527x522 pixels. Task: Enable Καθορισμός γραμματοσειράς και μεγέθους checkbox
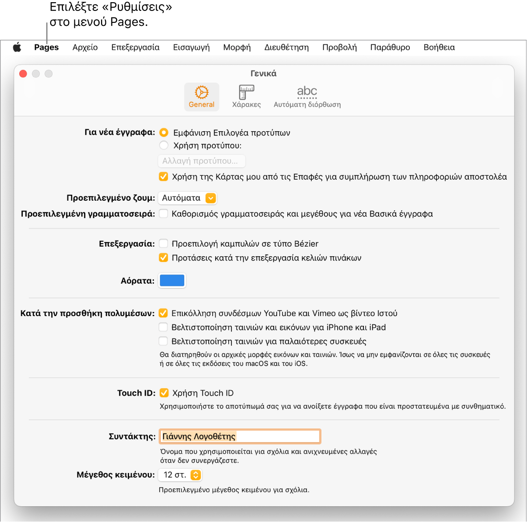(163, 213)
